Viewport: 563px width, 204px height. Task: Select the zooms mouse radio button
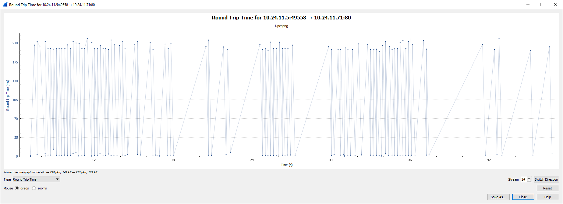(x=34, y=188)
